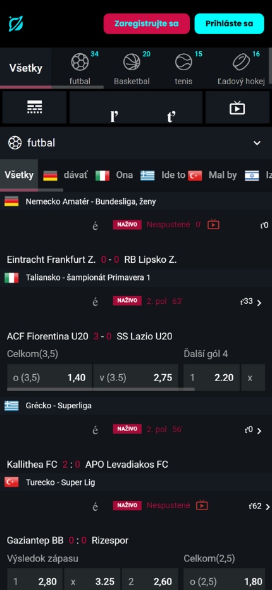Click the Prihláste sa button

229,23
